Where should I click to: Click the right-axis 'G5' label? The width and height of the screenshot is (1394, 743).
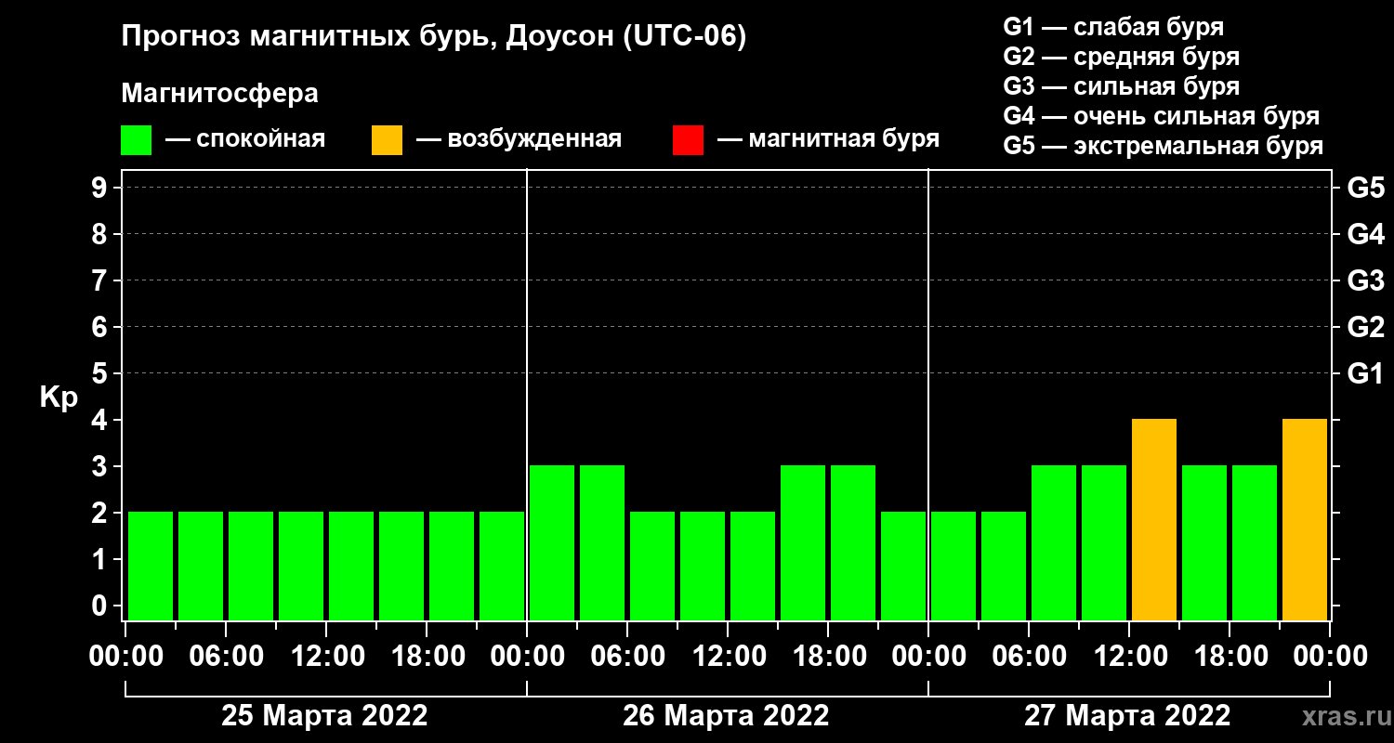[x=1366, y=188]
